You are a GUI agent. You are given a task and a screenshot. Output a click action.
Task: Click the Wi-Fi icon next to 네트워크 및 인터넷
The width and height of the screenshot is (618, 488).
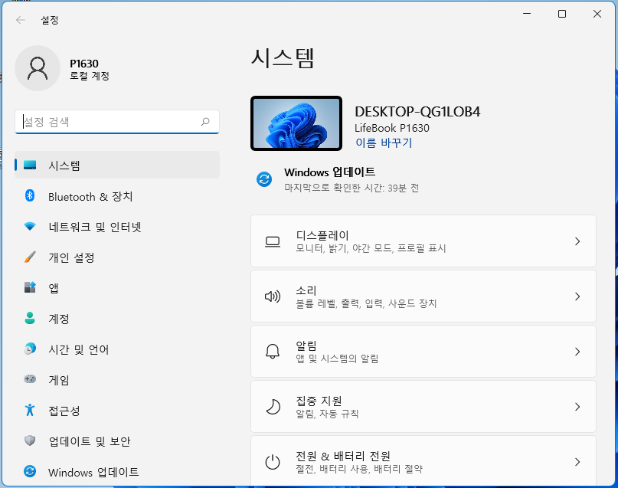[x=30, y=226]
